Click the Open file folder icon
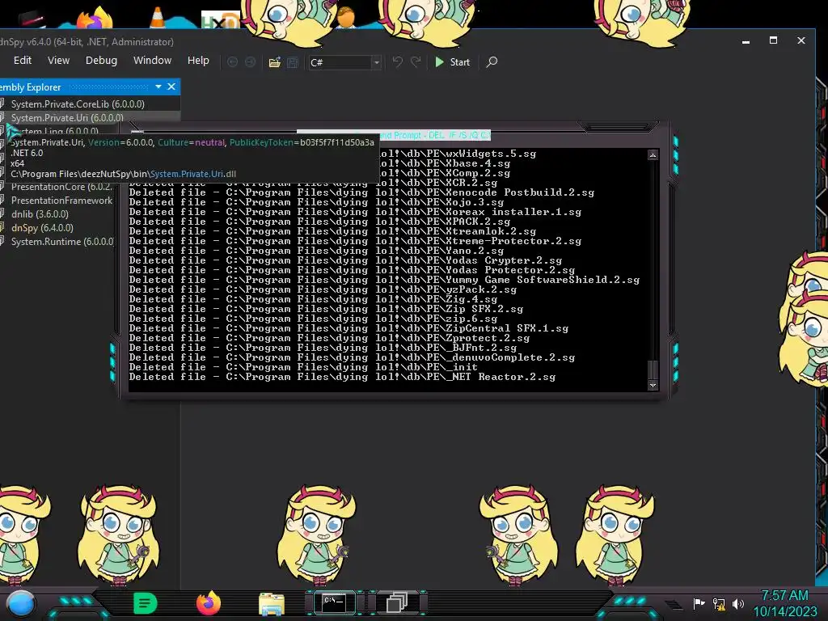 click(275, 62)
